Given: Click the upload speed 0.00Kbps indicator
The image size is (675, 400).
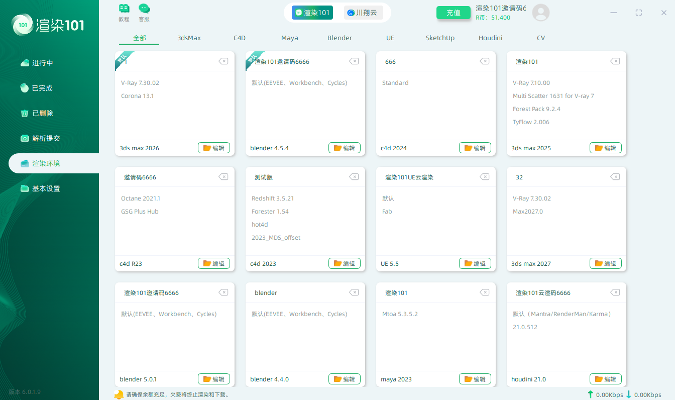Looking at the screenshot, I should [605, 395].
